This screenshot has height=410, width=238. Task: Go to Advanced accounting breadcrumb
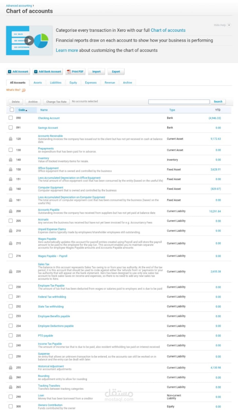[x=19, y=6]
